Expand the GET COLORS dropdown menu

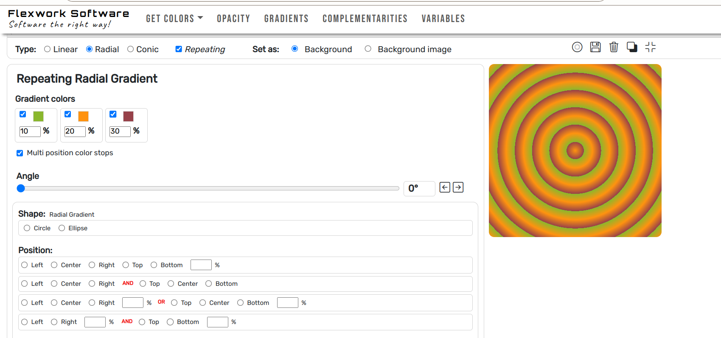174,19
